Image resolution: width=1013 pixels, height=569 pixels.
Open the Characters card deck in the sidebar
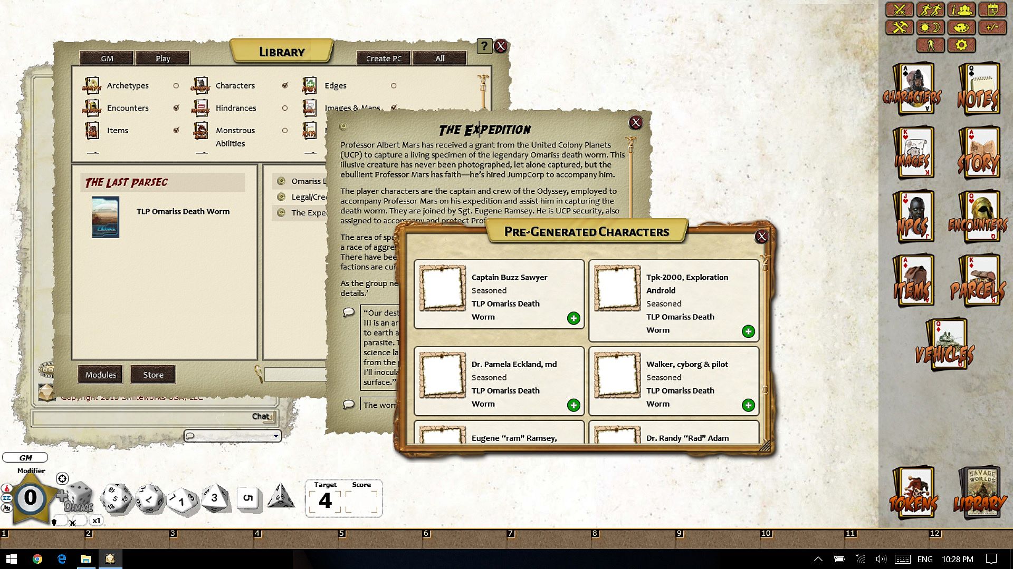click(914, 89)
